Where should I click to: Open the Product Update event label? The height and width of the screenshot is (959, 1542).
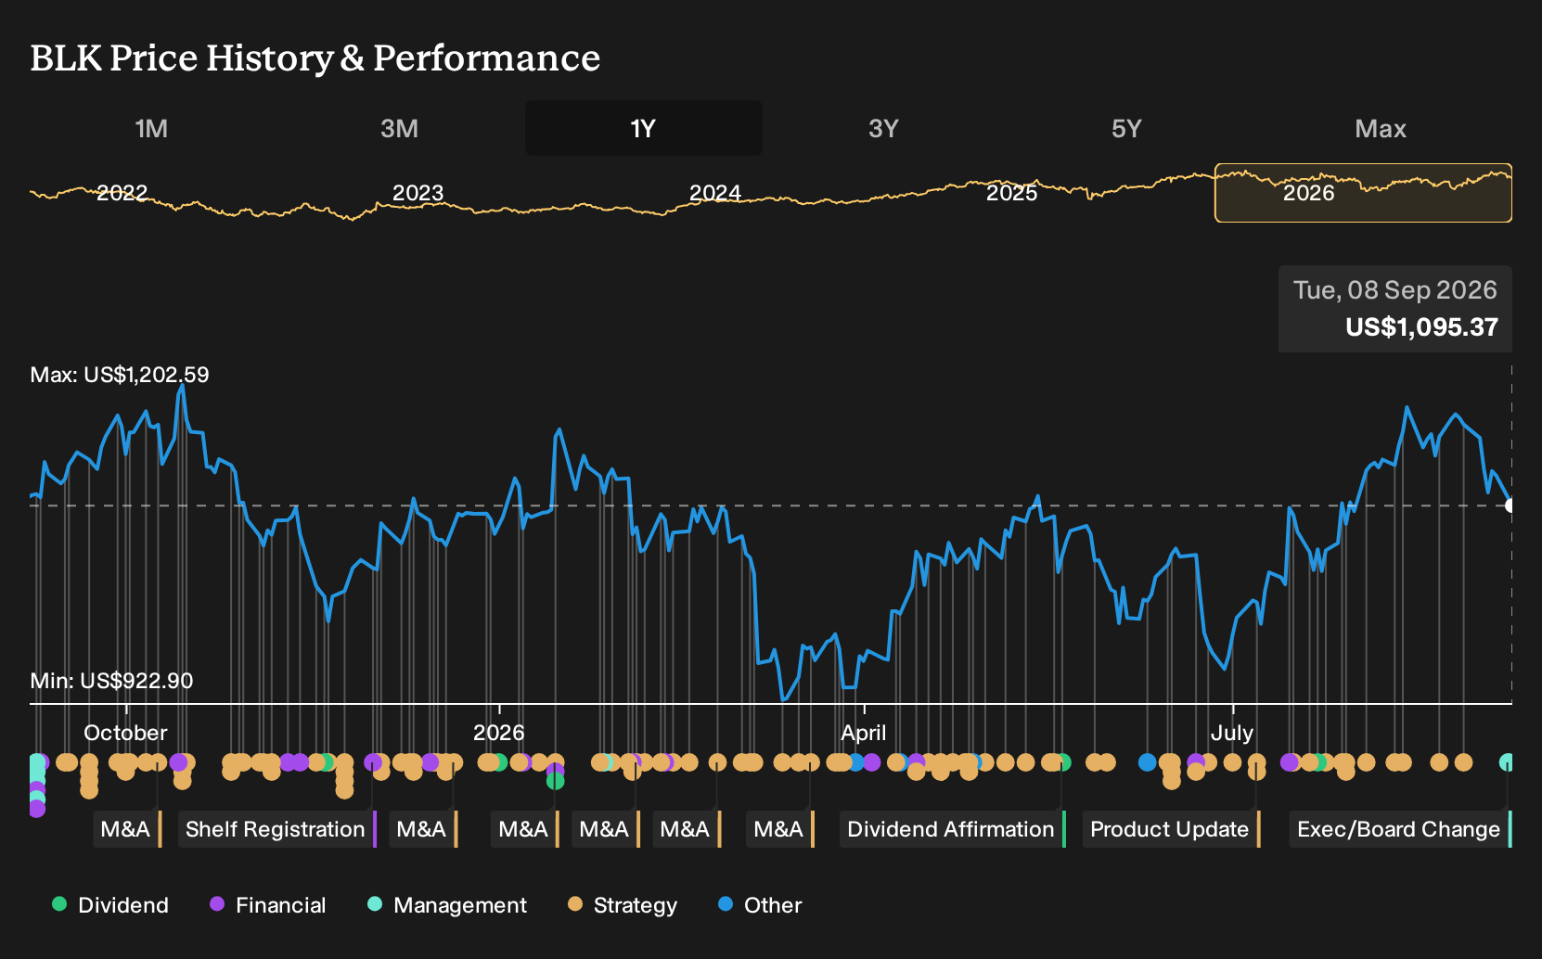1172,829
